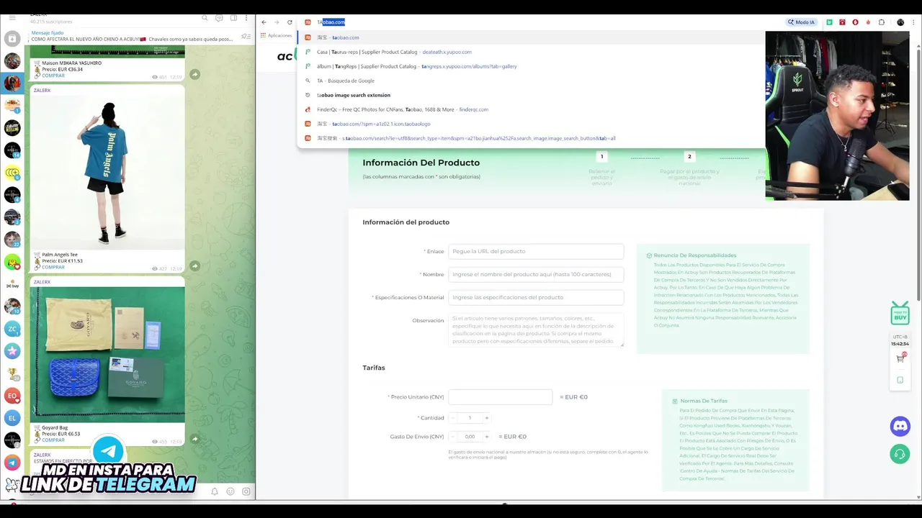The width and height of the screenshot is (922, 518).
Task: Reload the browser page
Action: click(x=290, y=22)
